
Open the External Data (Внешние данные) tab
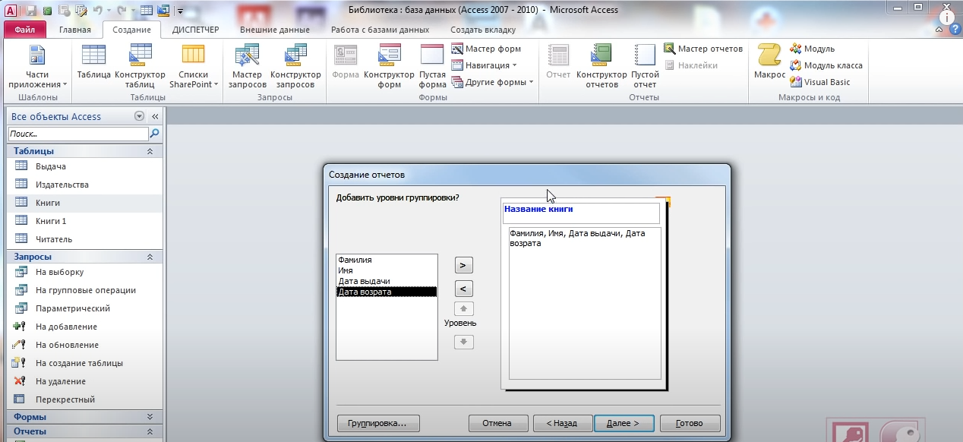coord(274,30)
